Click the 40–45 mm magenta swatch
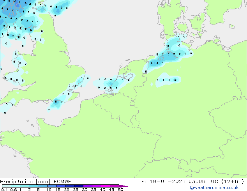 pos(106,186)
